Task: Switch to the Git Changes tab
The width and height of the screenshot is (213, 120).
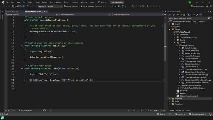Action: pyautogui.click(x=187, y=110)
